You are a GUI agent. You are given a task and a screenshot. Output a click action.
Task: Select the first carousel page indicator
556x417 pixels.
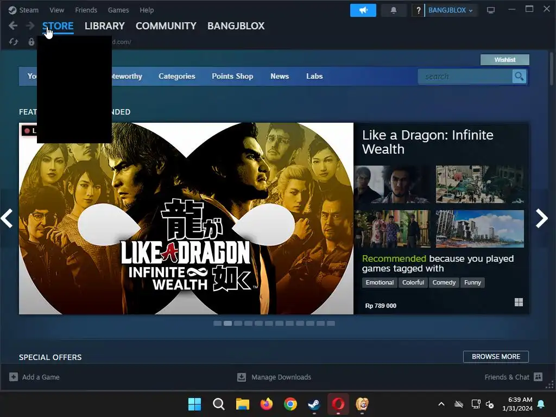tap(217, 324)
